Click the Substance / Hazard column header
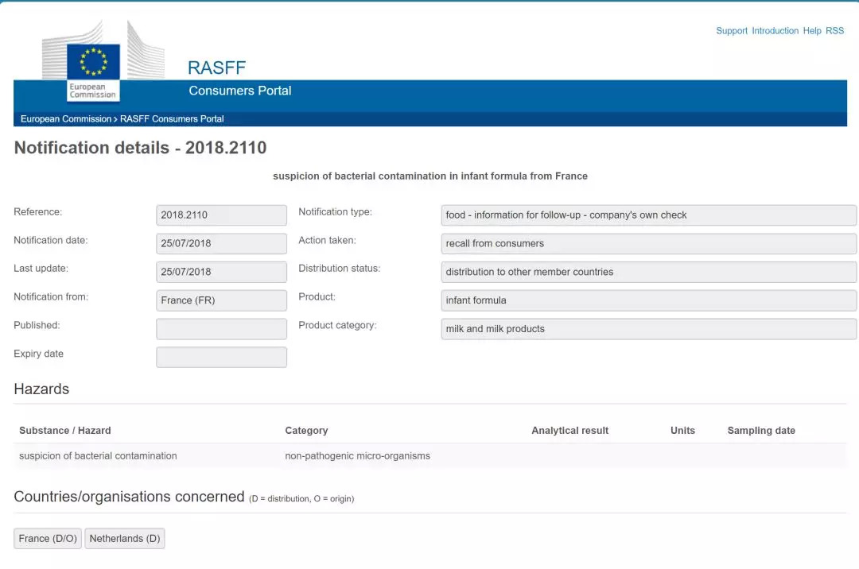The width and height of the screenshot is (859, 569). point(64,431)
